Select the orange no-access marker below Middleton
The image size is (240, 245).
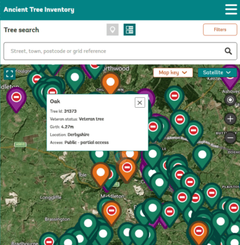[112, 211]
